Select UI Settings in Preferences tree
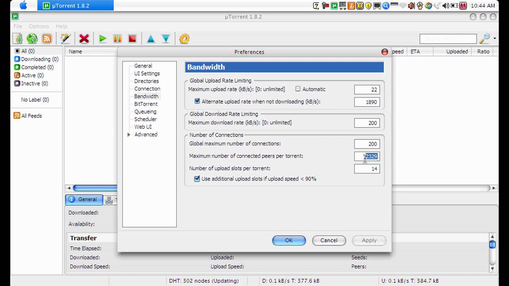The image size is (509, 286). click(147, 73)
